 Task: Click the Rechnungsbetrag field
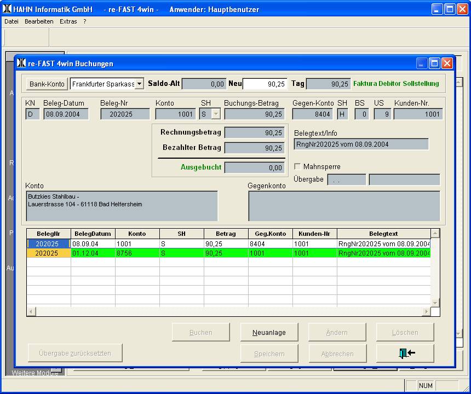[255, 132]
